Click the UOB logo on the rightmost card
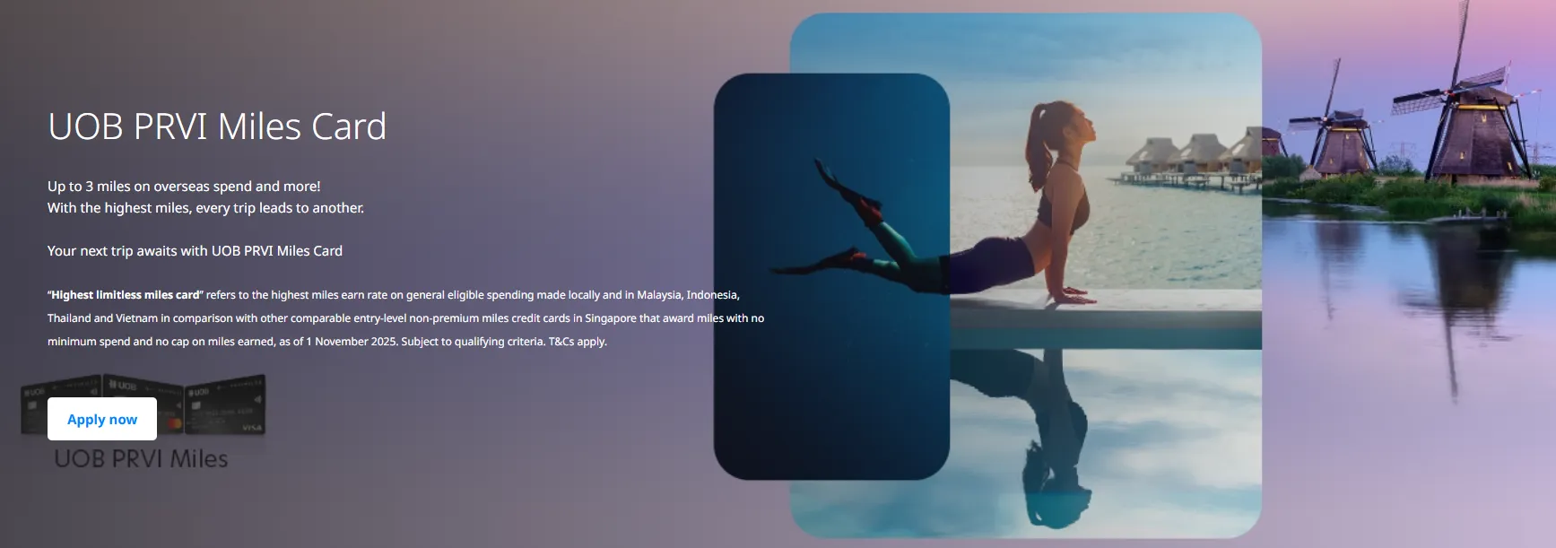 tap(199, 392)
